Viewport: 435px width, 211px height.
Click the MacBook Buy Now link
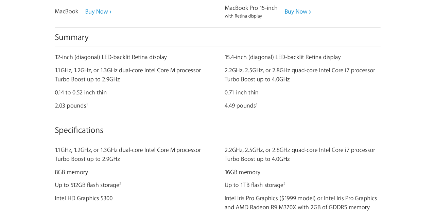[98, 12]
